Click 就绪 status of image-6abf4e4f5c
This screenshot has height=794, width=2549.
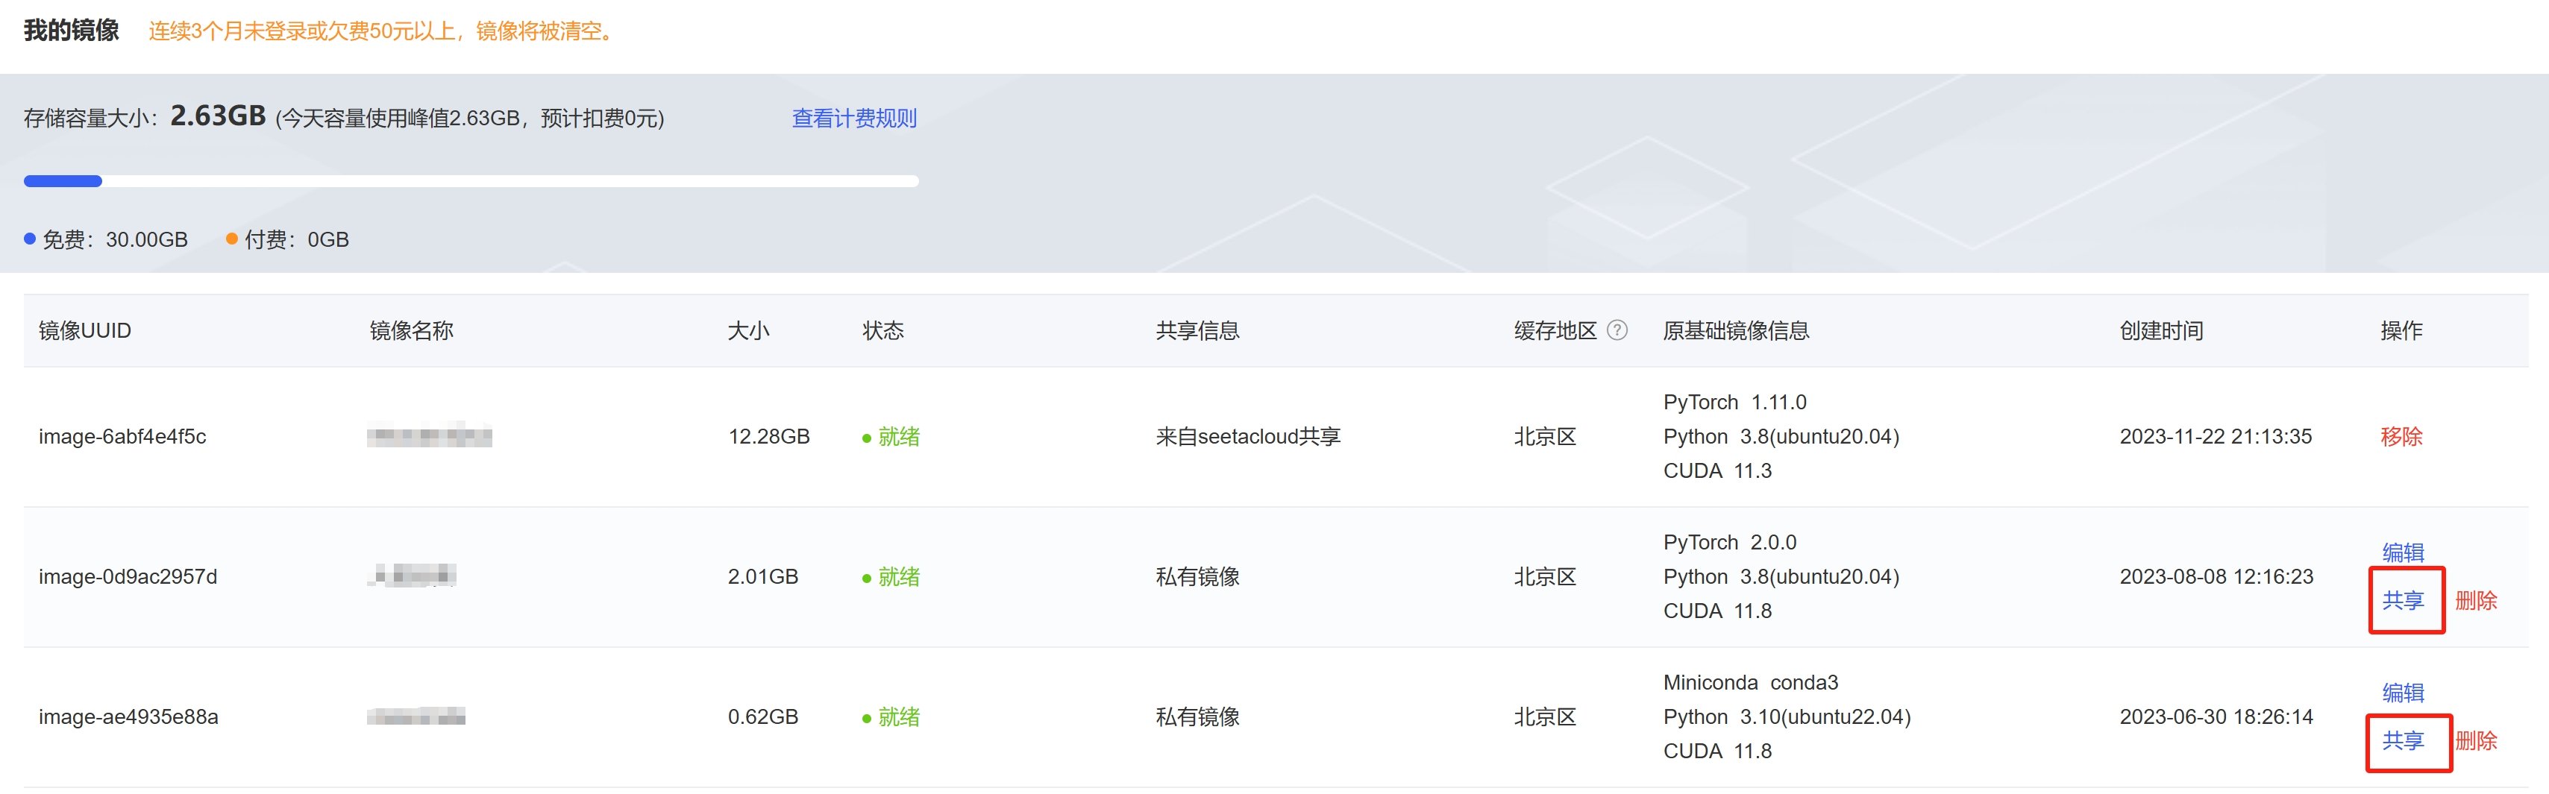point(891,436)
